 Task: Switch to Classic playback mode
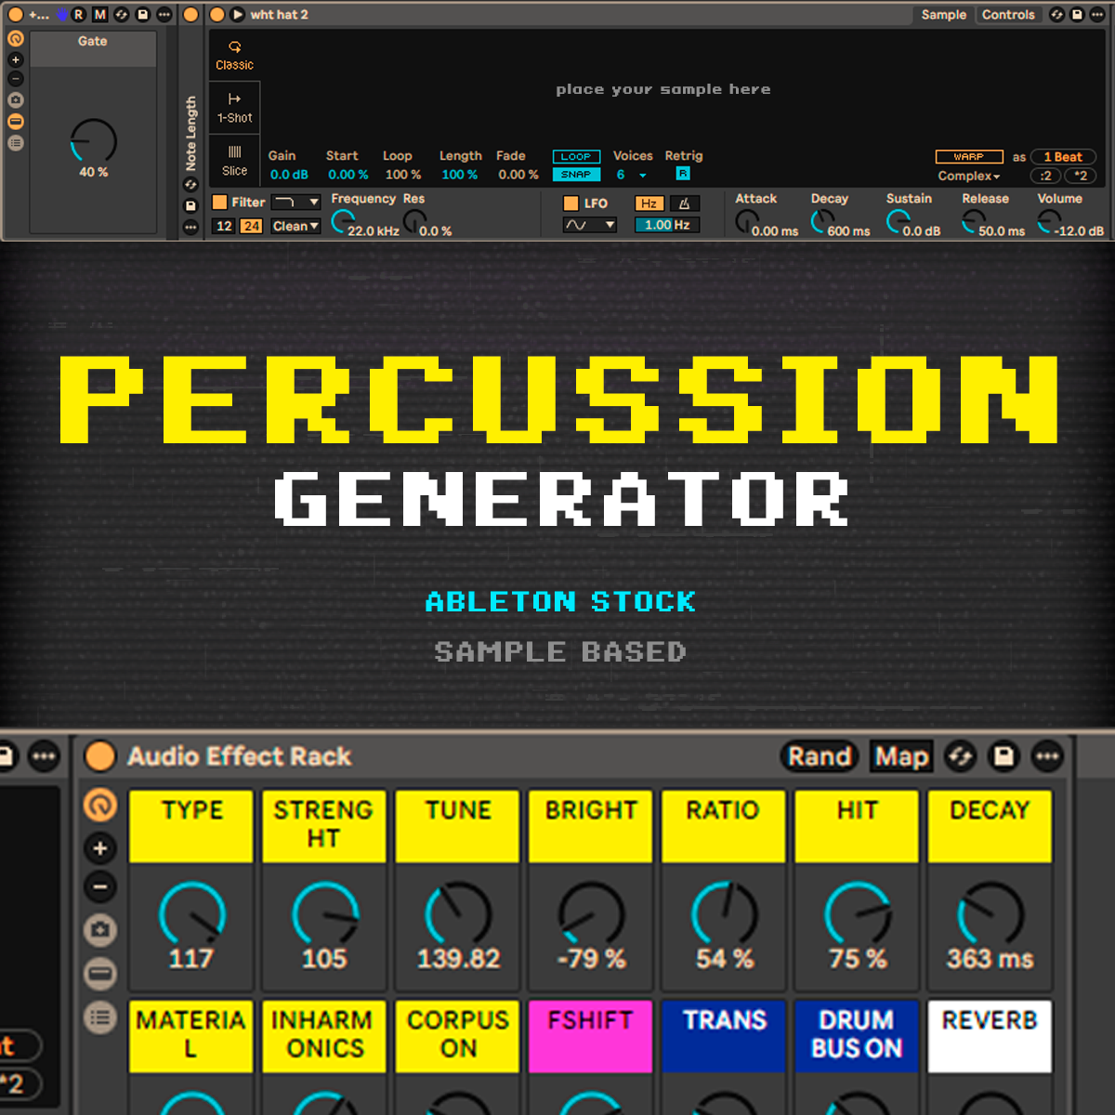click(x=234, y=55)
